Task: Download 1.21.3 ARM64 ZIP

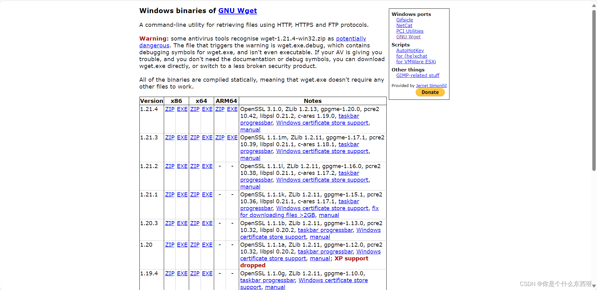Action: pyautogui.click(x=220, y=138)
